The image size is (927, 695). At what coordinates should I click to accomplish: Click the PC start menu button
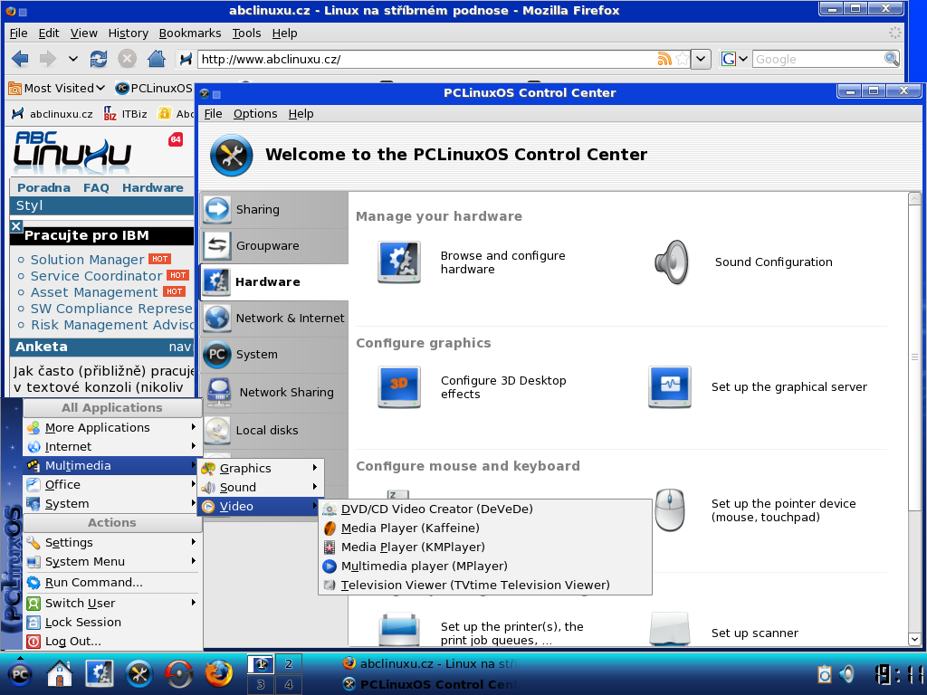coord(20,673)
